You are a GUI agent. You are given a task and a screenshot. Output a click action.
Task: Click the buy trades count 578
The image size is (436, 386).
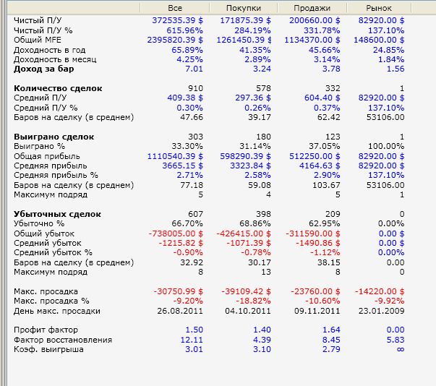click(263, 88)
